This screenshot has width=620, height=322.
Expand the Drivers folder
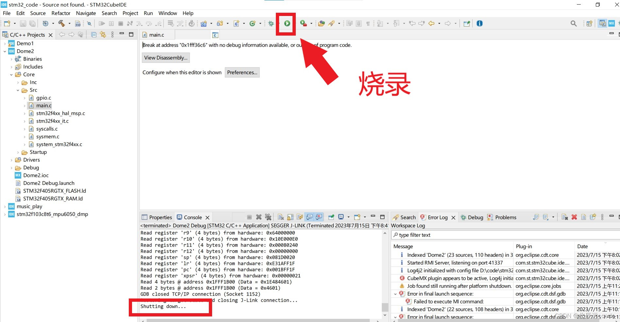[x=11, y=160]
